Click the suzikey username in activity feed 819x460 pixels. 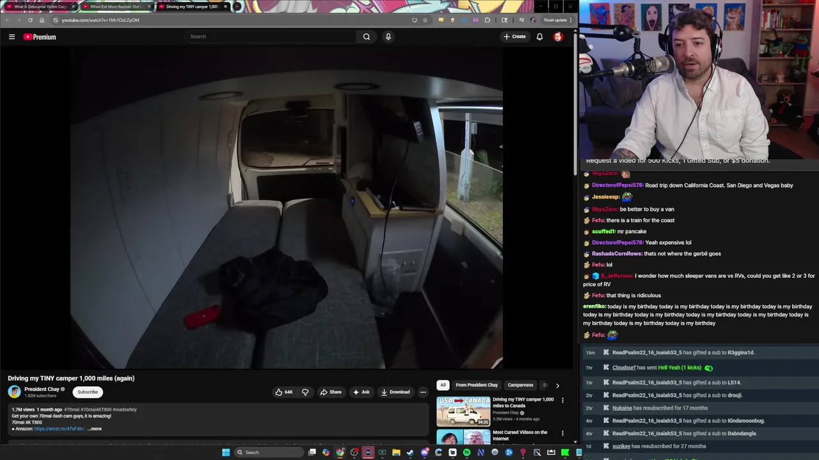click(621, 446)
